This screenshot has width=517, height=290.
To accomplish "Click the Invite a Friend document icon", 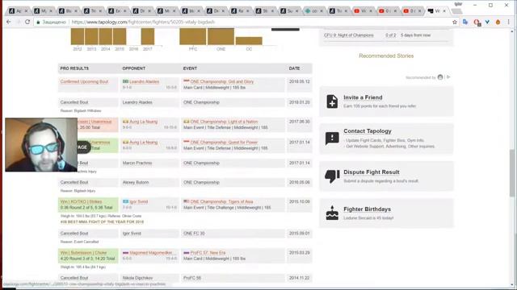I will point(332,101).
